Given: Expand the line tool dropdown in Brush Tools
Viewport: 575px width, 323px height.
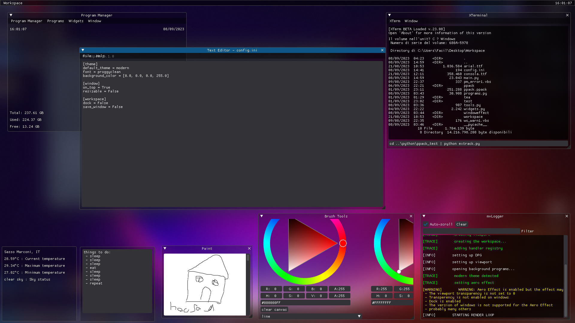Looking at the screenshot, I should point(359,316).
